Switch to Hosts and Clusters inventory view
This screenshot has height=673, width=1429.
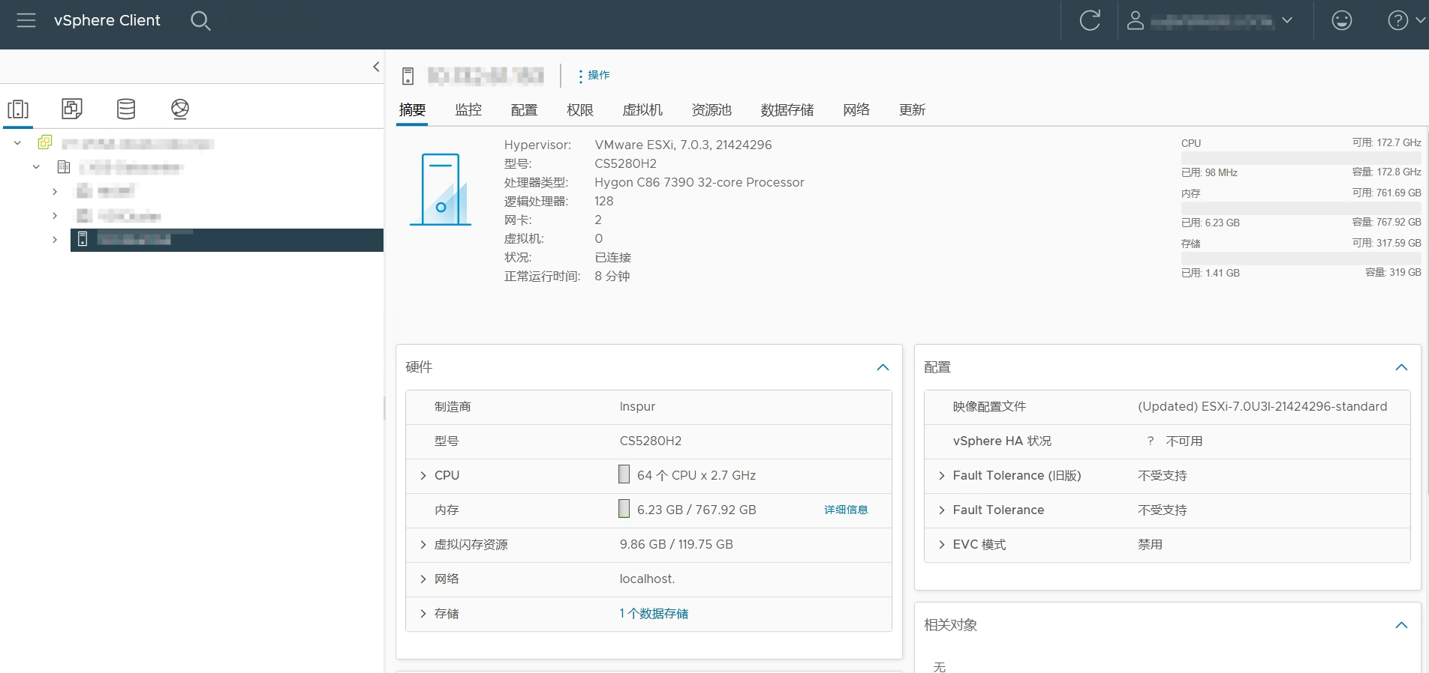18,109
